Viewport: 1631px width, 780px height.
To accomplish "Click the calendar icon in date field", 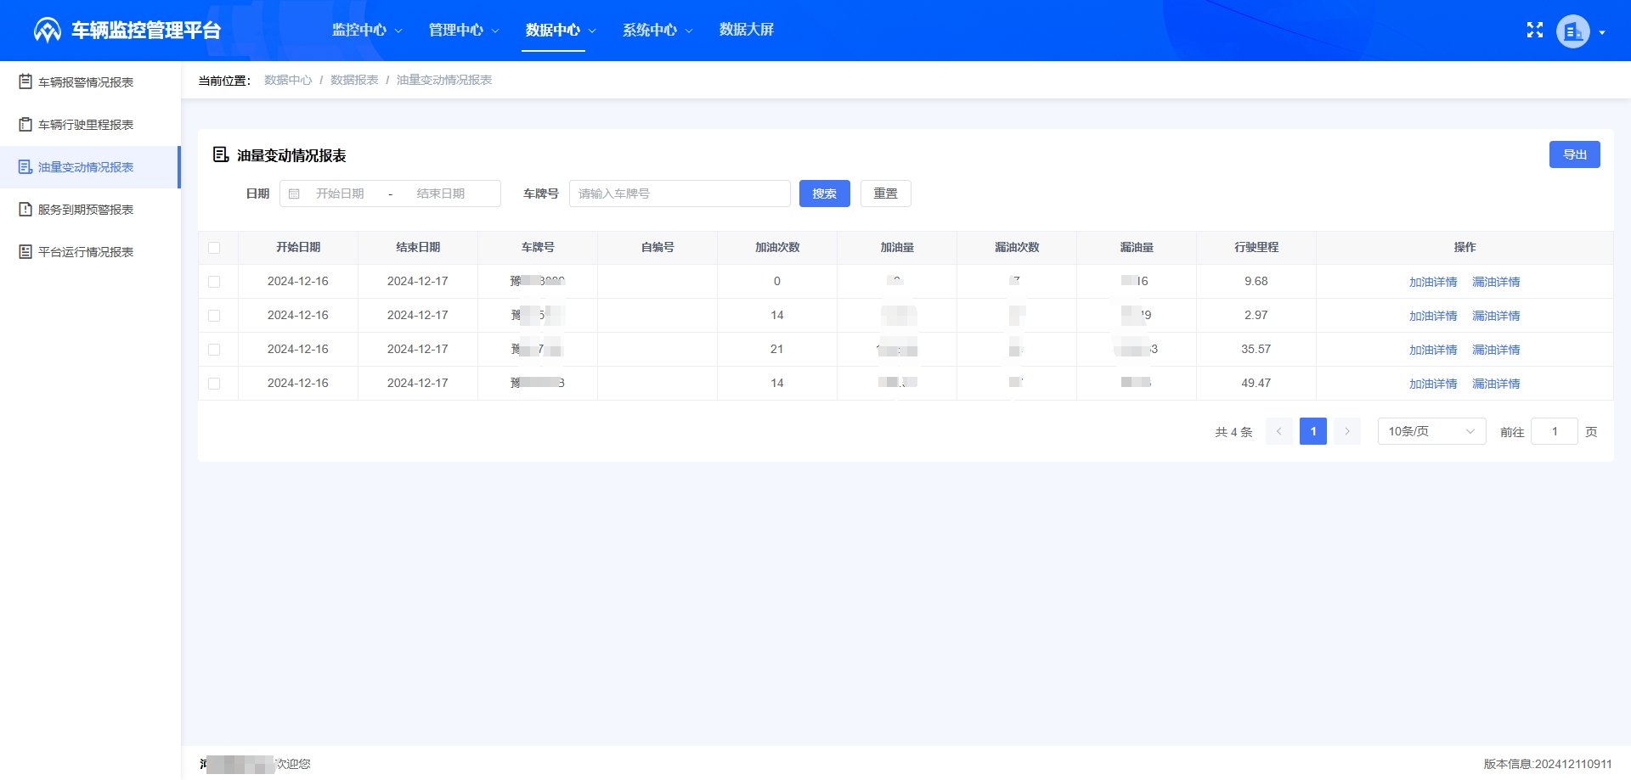I will coord(294,194).
